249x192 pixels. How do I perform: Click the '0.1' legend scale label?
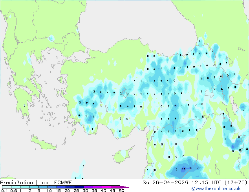click(4, 190)
